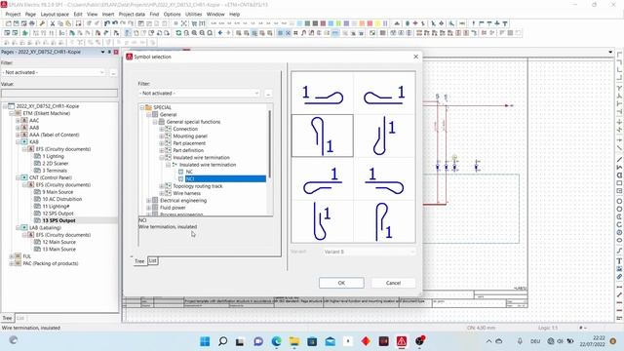Screen dimensions: 624x351
Task: Click the SPECIAL library folder icon
Action: [148, 107]
